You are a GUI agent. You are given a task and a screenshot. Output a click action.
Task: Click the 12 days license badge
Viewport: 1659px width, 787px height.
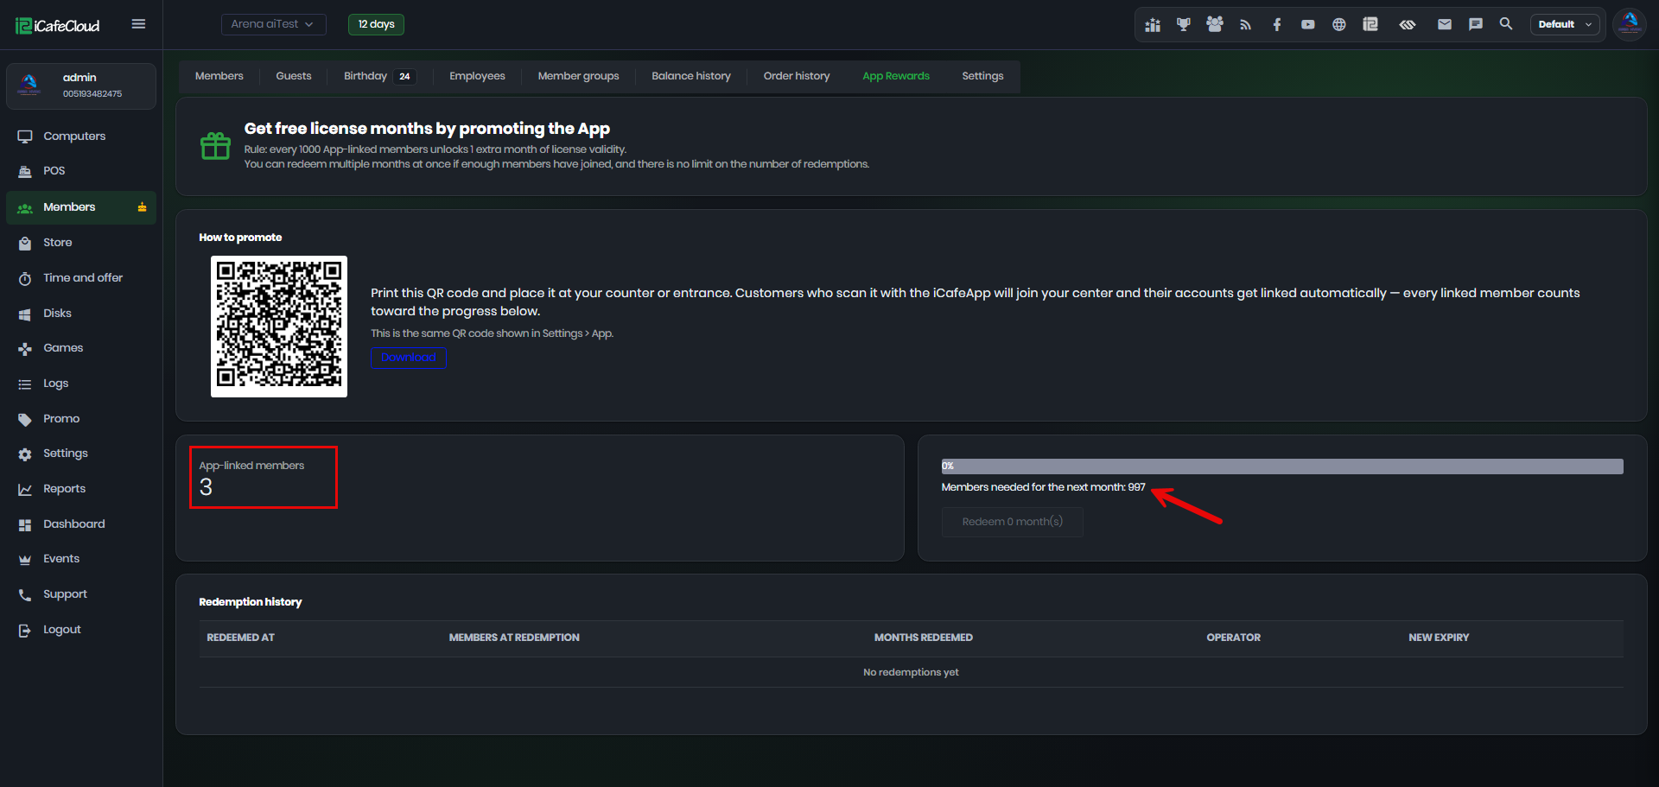pyautogui.click(x=376, y=24)
